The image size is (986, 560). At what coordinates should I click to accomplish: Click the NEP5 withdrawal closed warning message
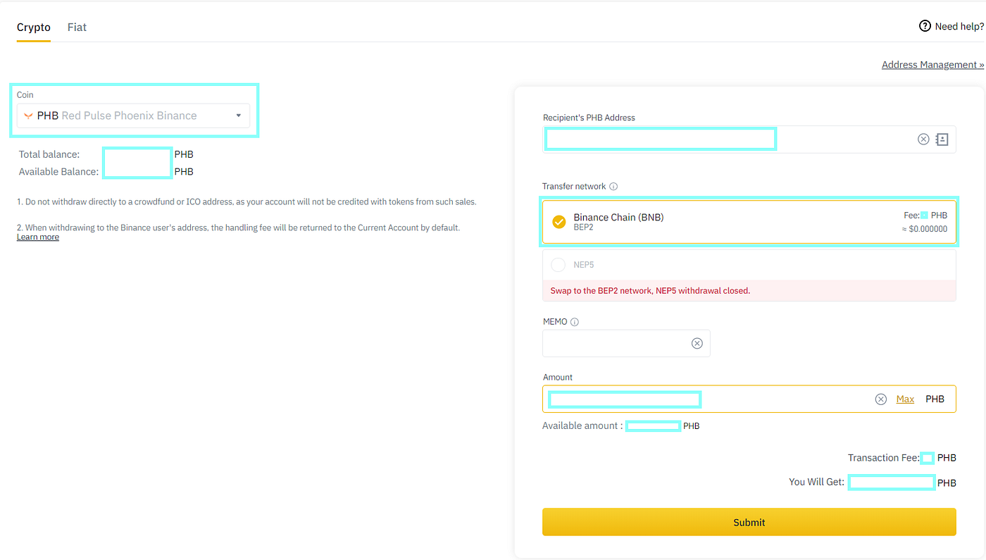pyautogui.click(x=749, y=290)
